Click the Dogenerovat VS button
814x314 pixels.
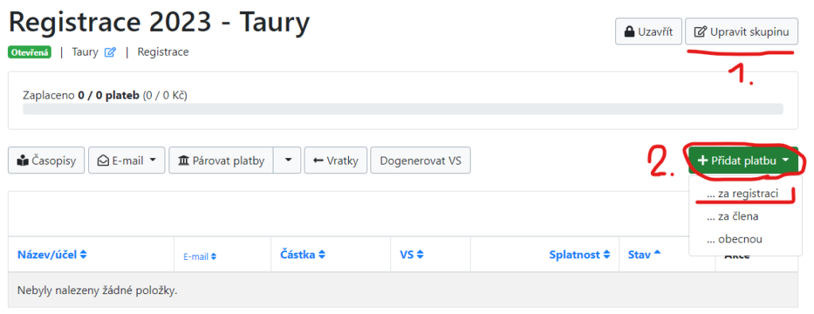tap(421, 161)
